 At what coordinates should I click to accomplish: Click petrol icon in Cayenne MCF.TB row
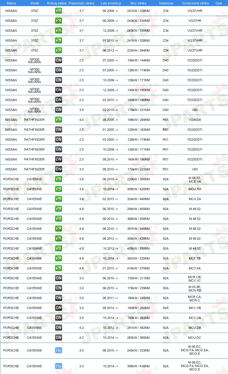pyautogui.click(x=59, y=258)
